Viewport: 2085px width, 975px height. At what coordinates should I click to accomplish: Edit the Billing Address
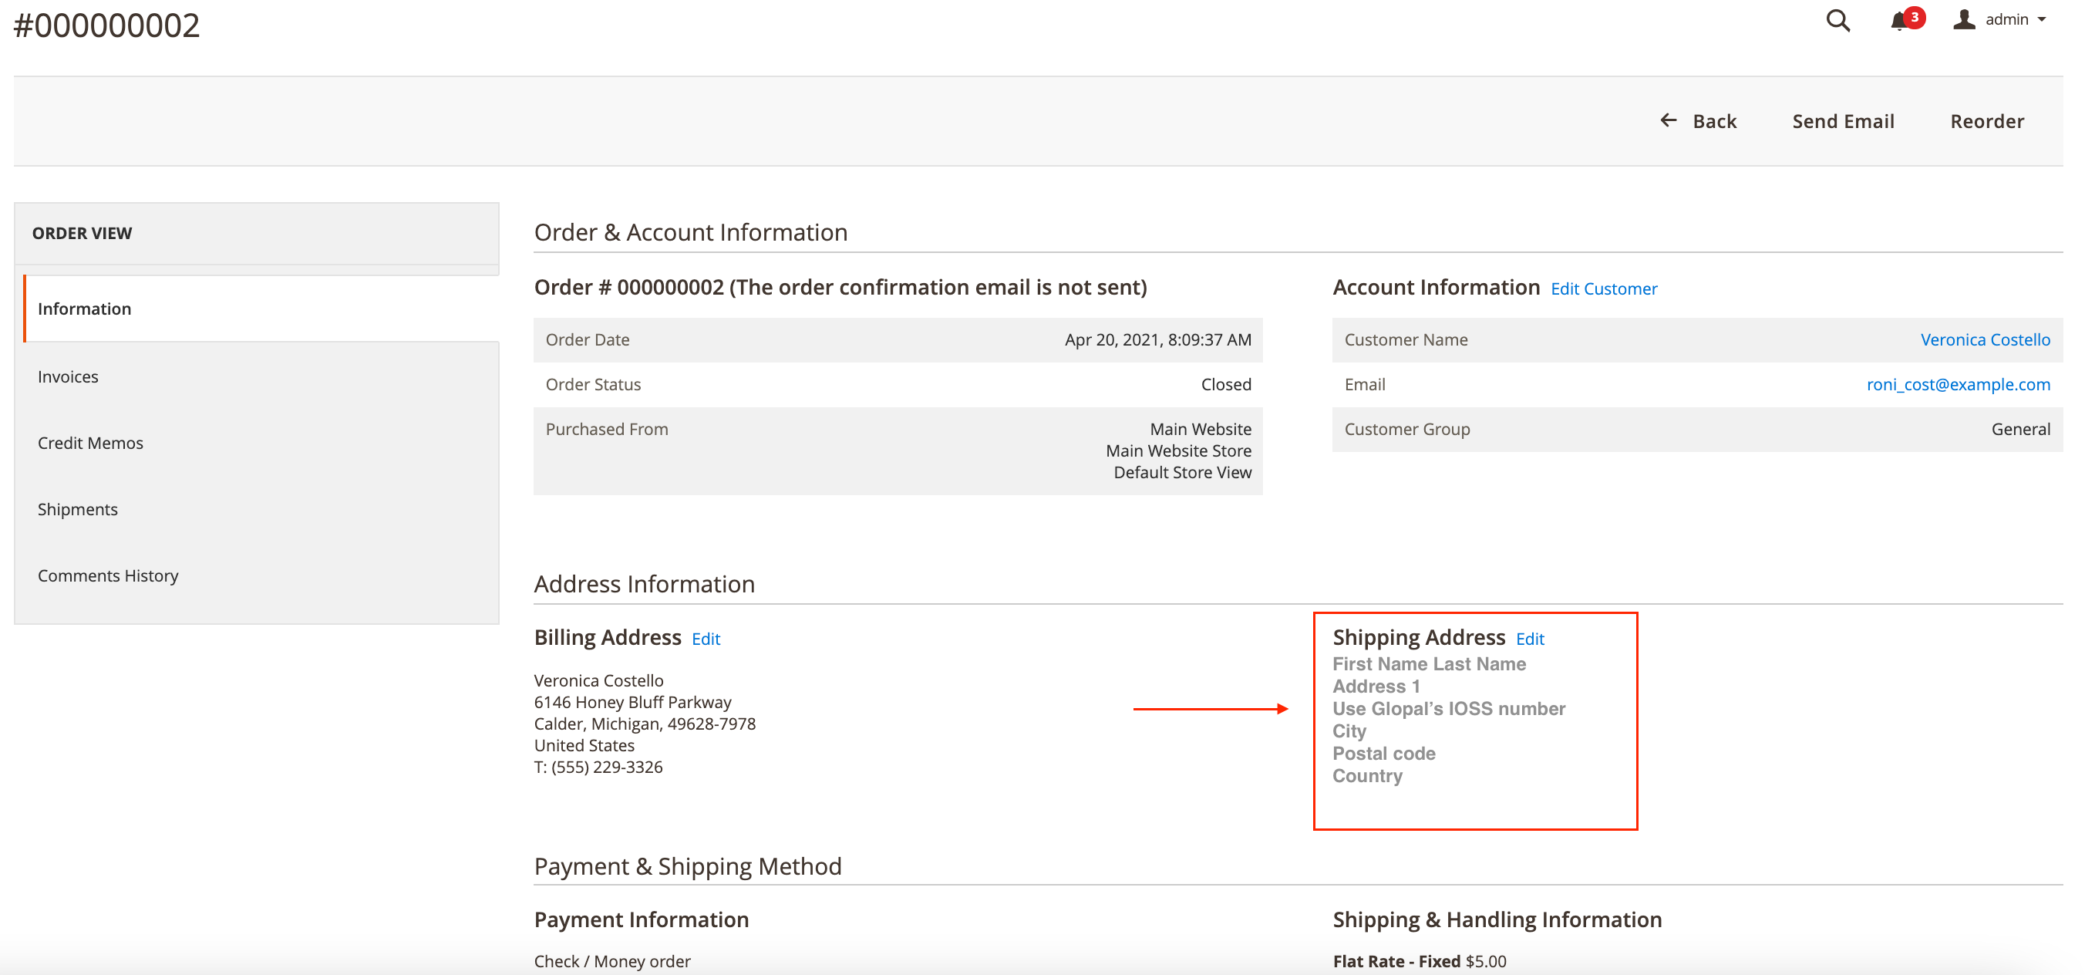pyautogui.click(x=706, y=639)
